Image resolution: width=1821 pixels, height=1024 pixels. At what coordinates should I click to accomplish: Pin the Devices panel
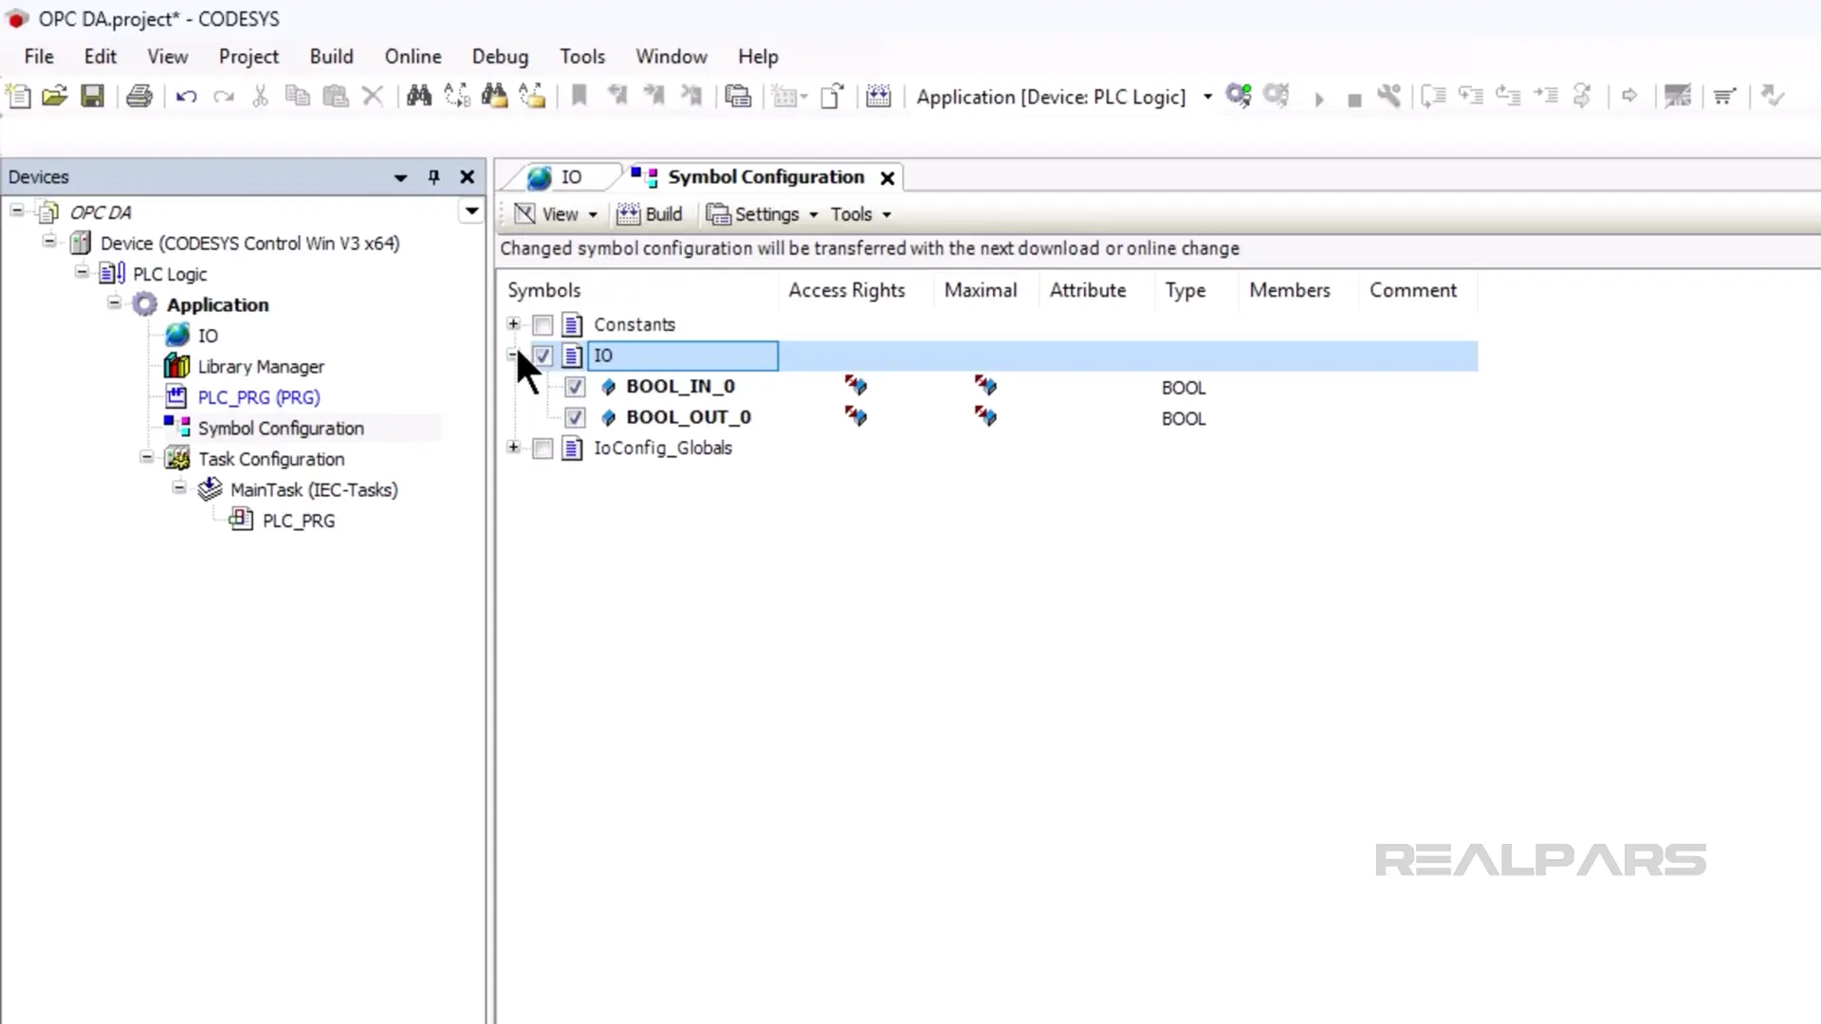[433, 177]
